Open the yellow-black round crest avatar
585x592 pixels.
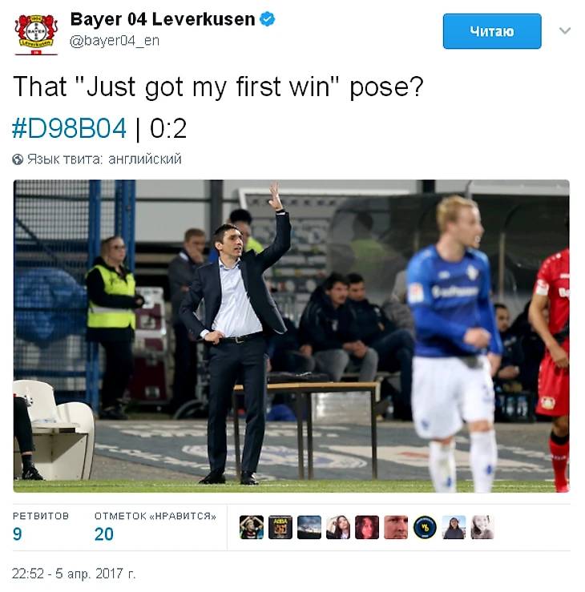[x=425, y=527]
